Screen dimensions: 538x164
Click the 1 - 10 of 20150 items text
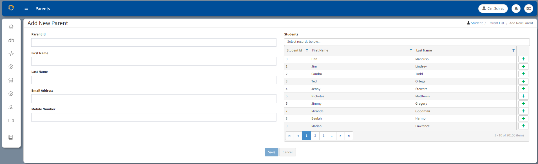tap(509, 135)
